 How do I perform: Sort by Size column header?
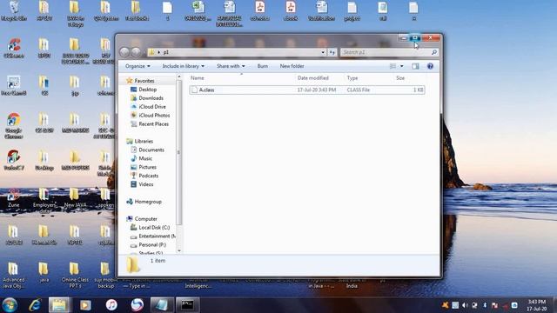pyautogui.click(x=400, y=77)
